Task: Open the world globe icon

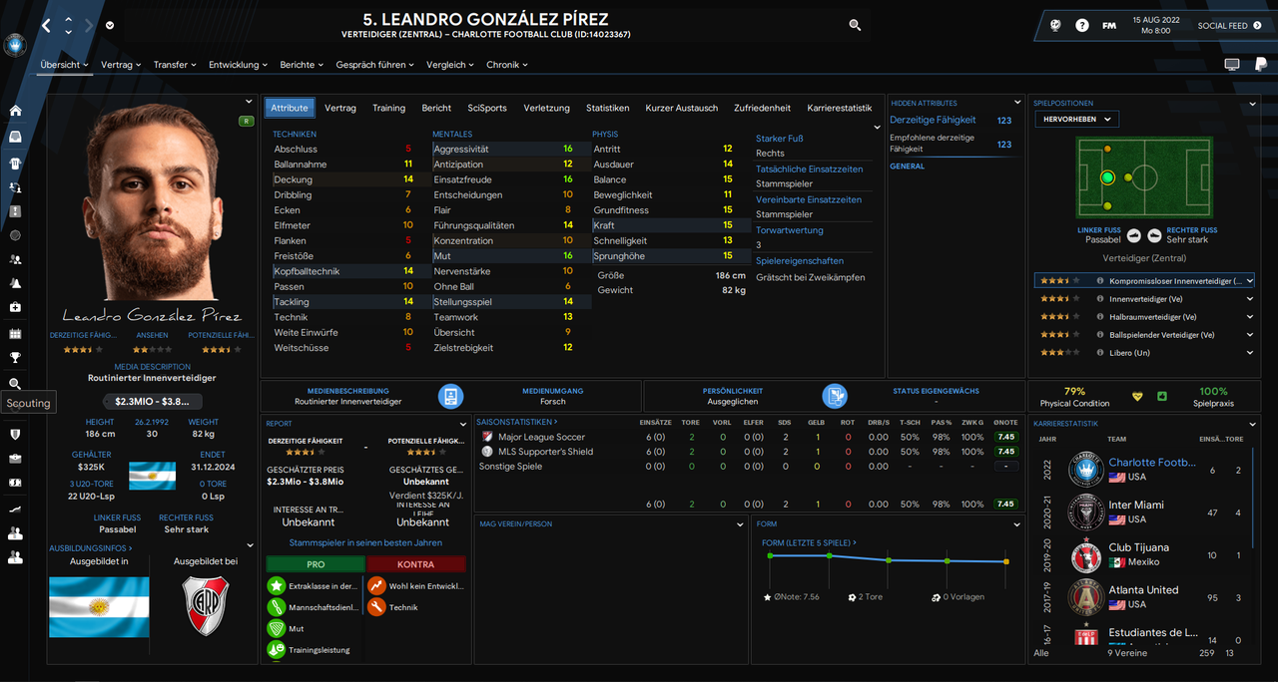Action: click(1056, 25)
